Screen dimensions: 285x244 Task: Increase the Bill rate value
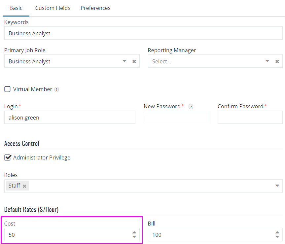click(277, 232)
